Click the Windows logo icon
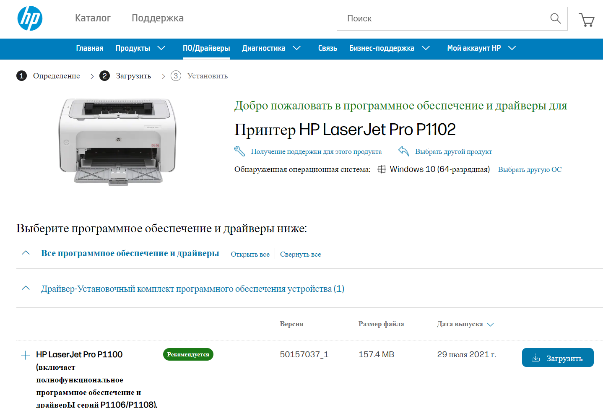 [382, 169]
